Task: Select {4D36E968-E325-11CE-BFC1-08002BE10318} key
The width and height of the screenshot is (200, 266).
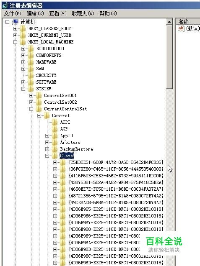Action: tap(116, 229)
